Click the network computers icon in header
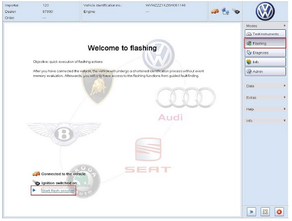The width and height of the screenshot is (292, 221). tap(225, 12)
